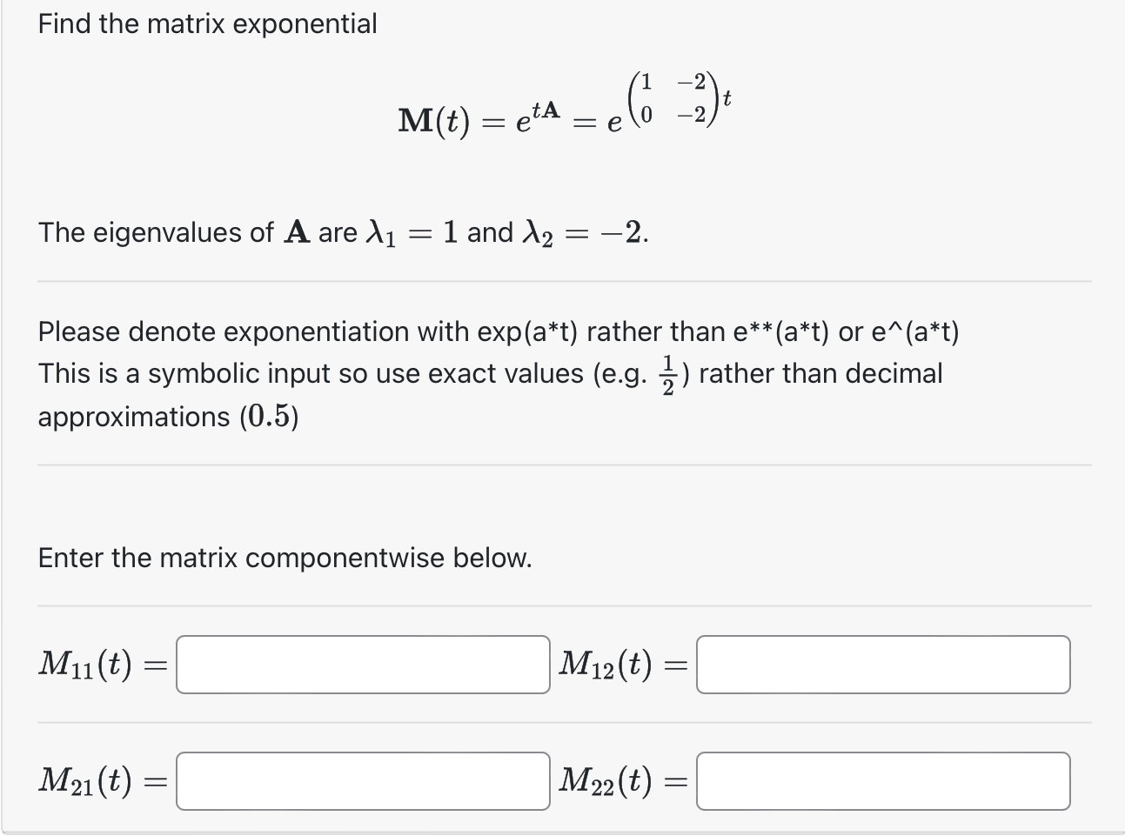
Task: Select the M21(t) equals label
Action: [103, 782]
